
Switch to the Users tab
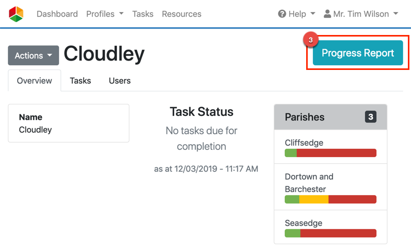pyautogui.click(x=119, y=81)
